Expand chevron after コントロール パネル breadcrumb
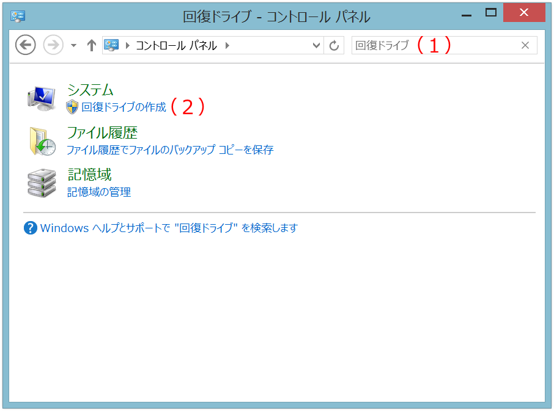Viewport: 554px width, 411px height. [227, 45]
